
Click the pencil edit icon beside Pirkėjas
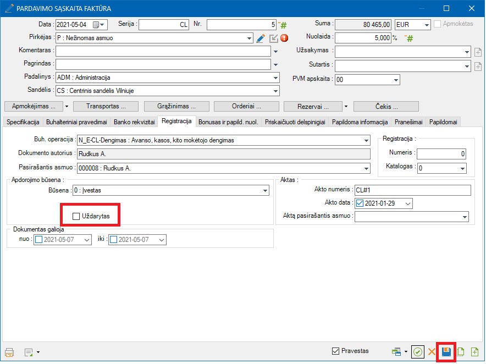click(x=261, y=38)
